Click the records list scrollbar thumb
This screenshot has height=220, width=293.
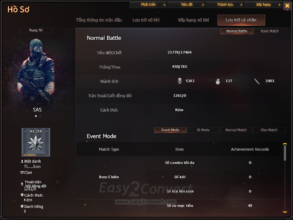(285, 153)
